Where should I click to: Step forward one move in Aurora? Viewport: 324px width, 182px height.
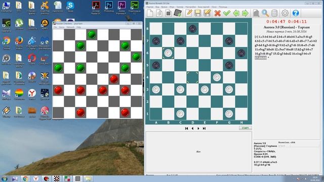tap(198, 128)
